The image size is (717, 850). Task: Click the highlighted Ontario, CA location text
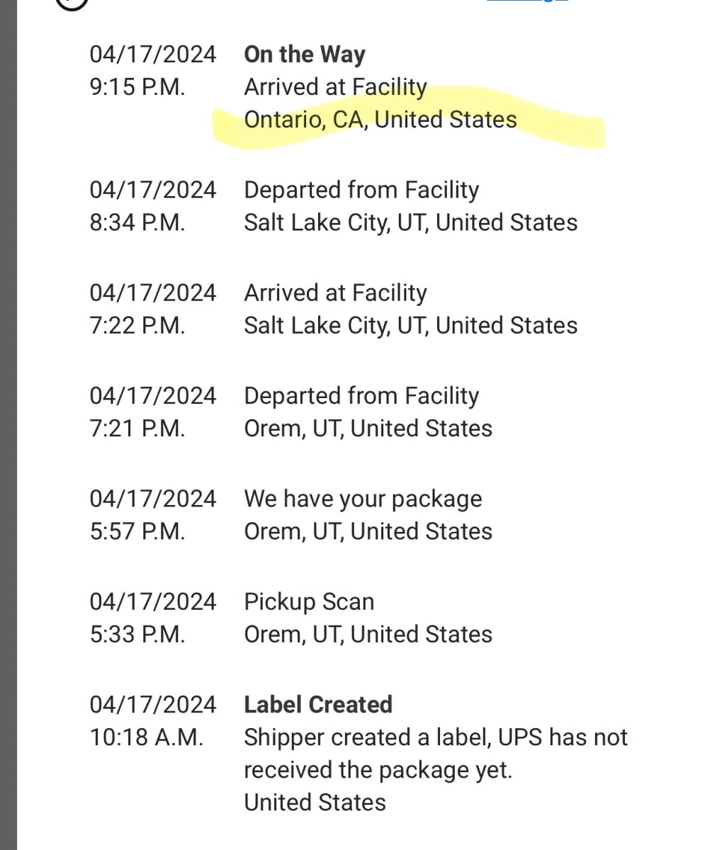pyautogui.click(x=380, y=119)
